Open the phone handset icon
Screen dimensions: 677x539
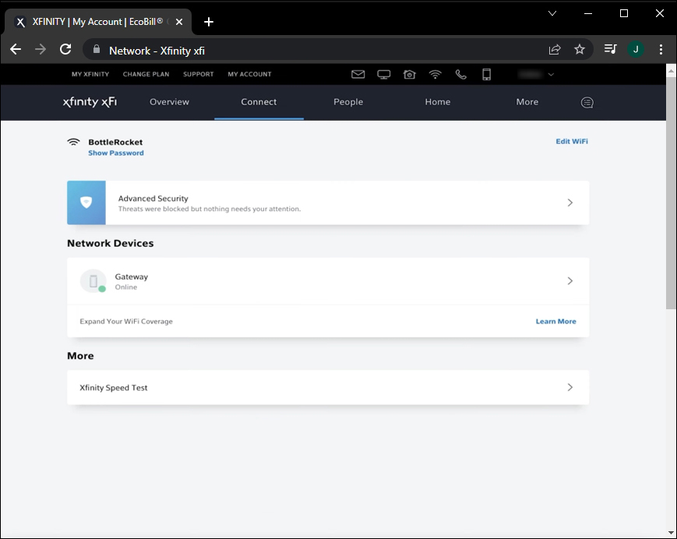click(x=460, y=75)
